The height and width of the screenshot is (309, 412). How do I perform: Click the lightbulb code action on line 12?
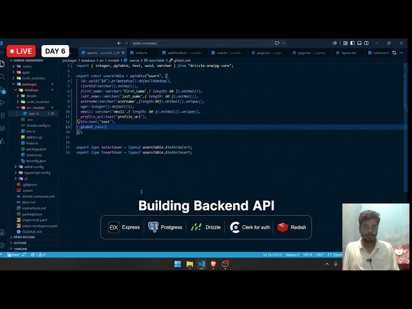[79, 122]
